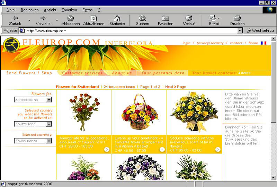The height and width of the screenshot is (187, 277).
Task: Stop loading with the Abbrechen button
Action: click(71, 20)
